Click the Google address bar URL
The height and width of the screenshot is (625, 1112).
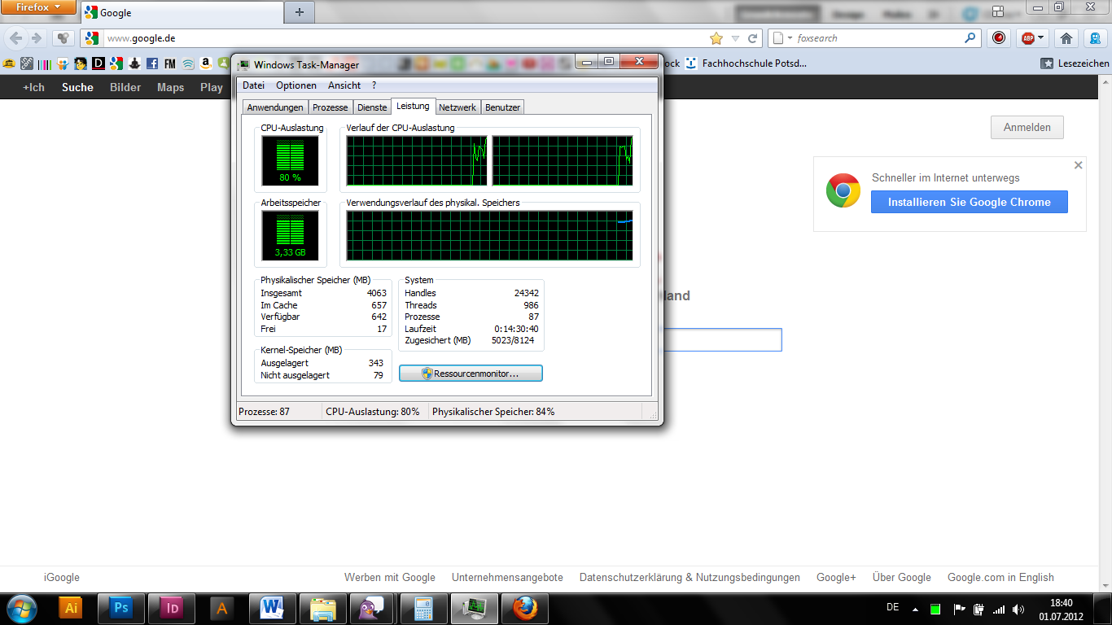[142, 38]
